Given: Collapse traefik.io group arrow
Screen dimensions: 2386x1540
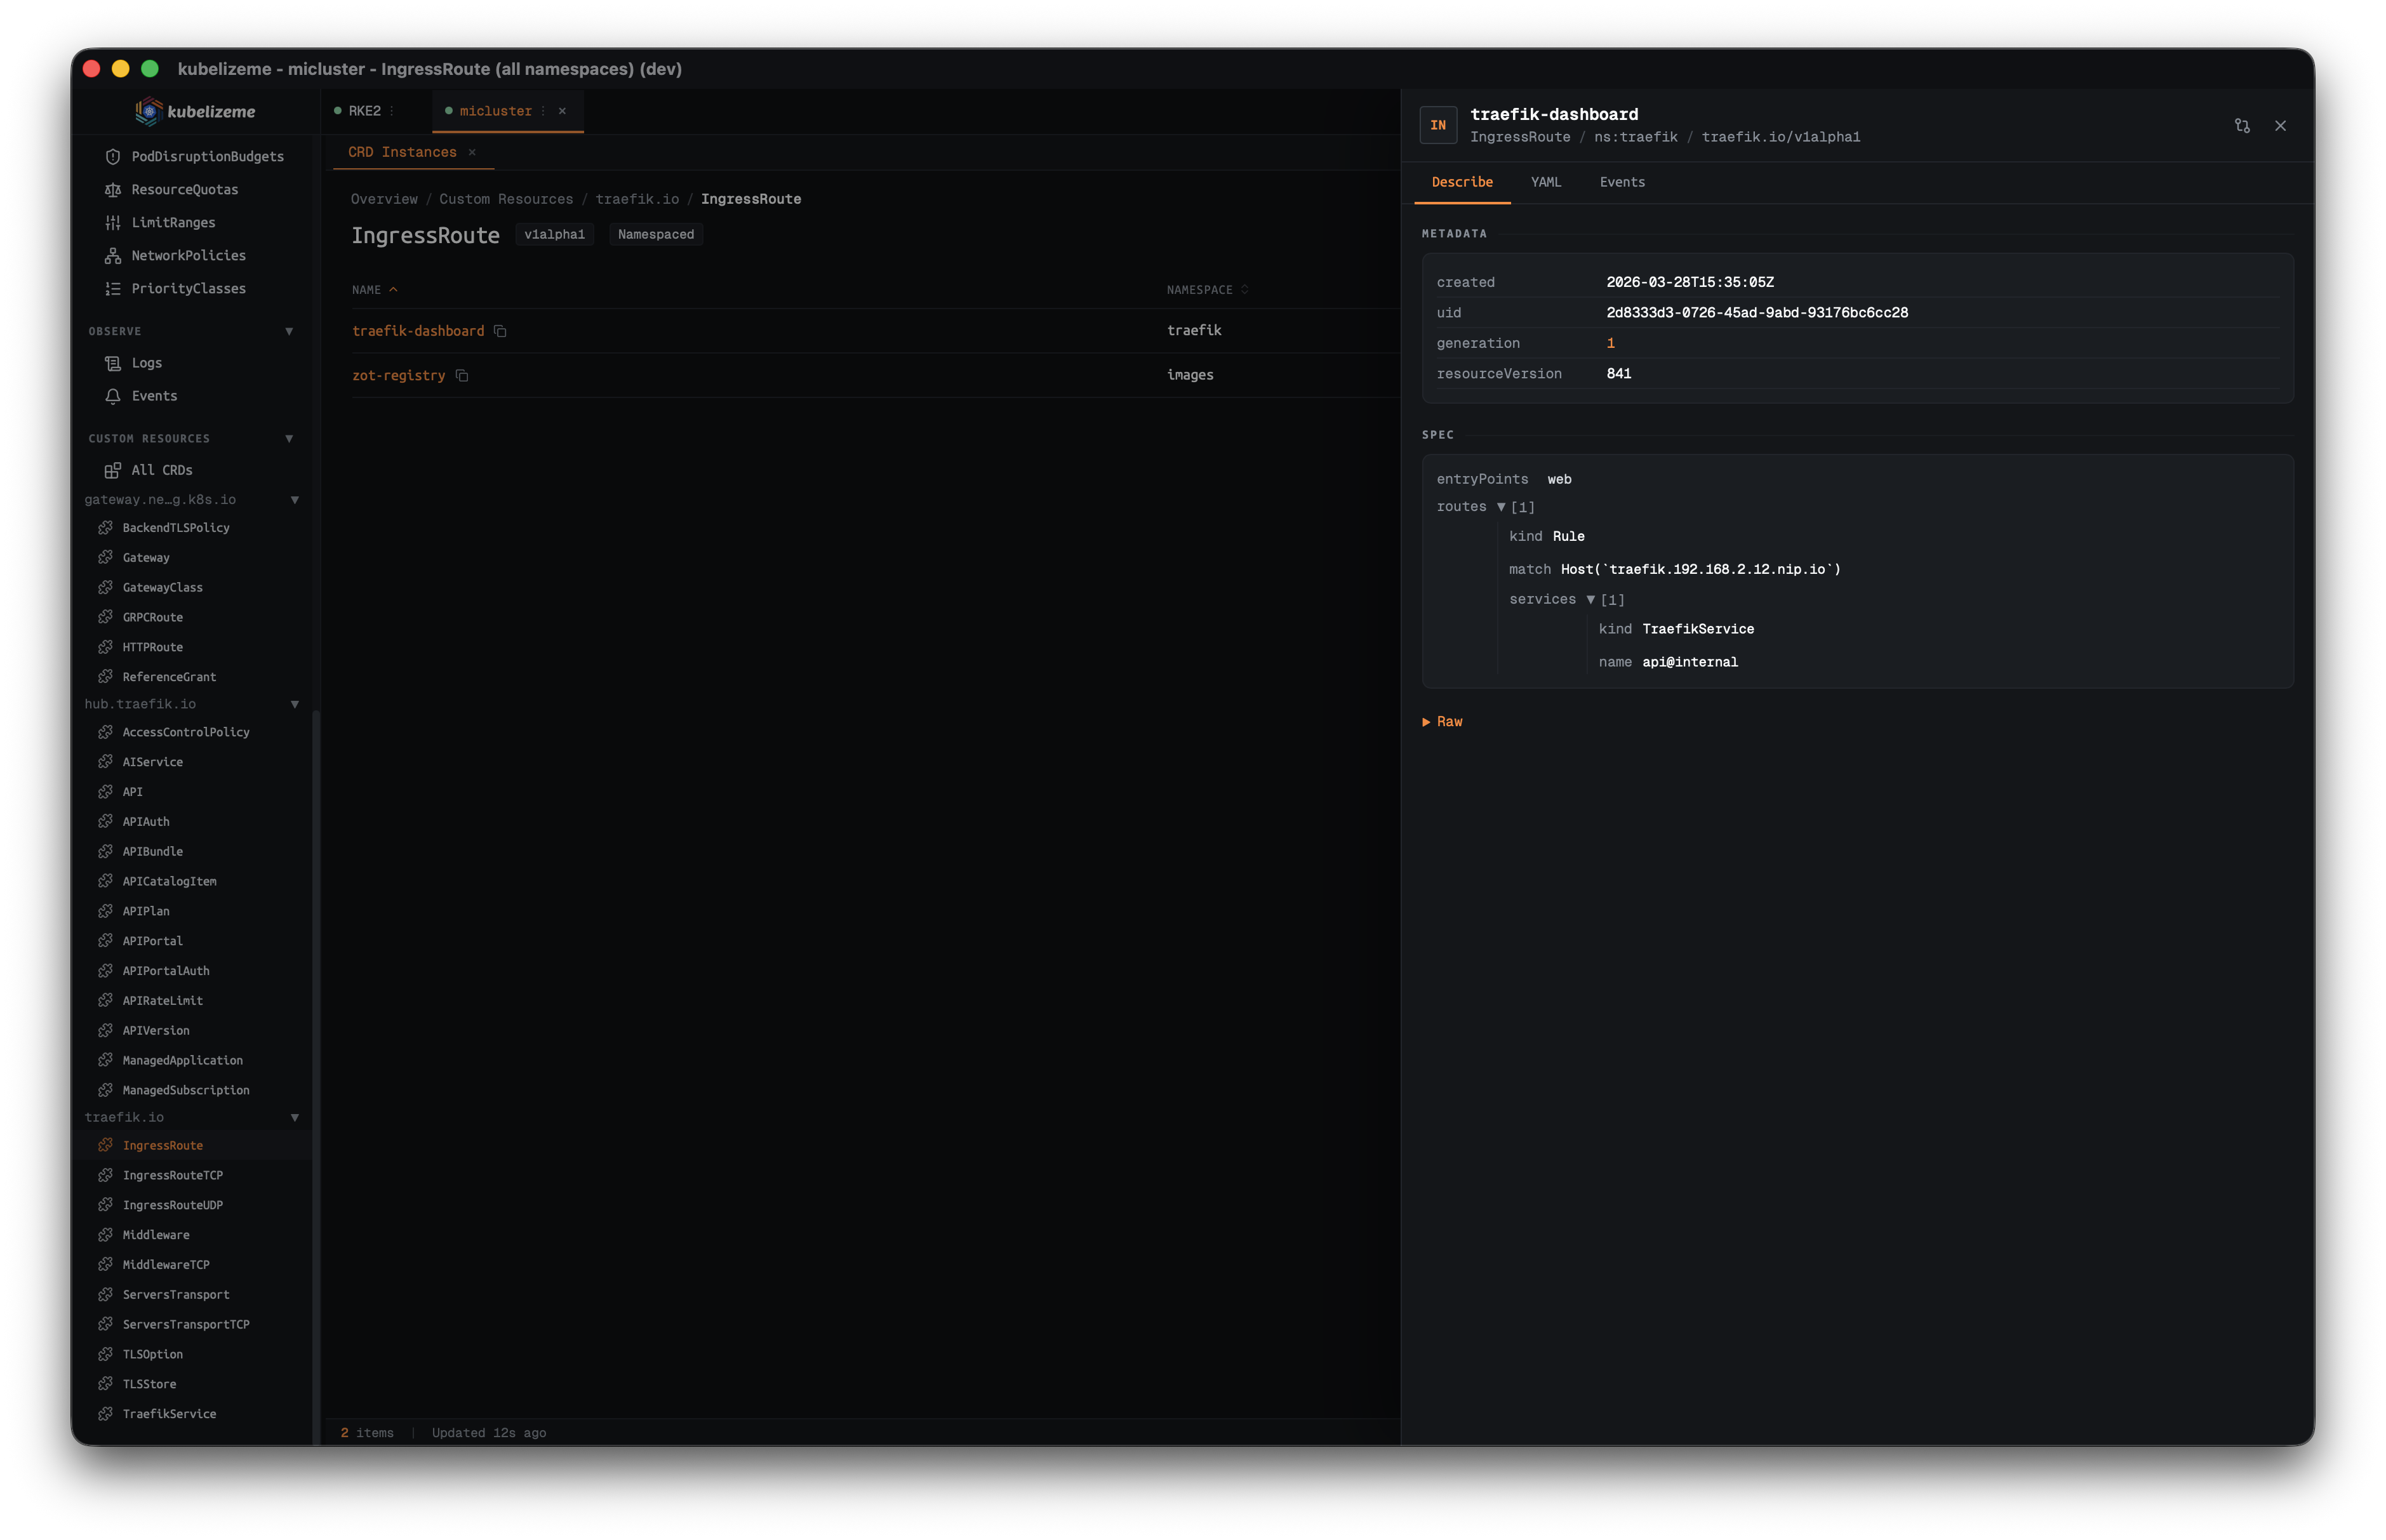Looking at the screenshot, I should pos(295,1117).
